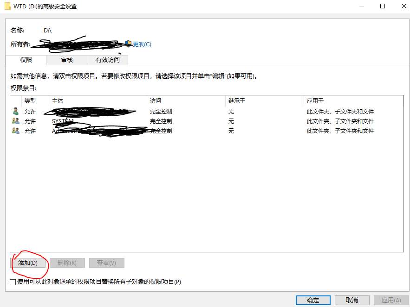The width and height of the screenshot is (410, 307).
Task: Click 允许 in the first permission row
Action: pos(30,112)
